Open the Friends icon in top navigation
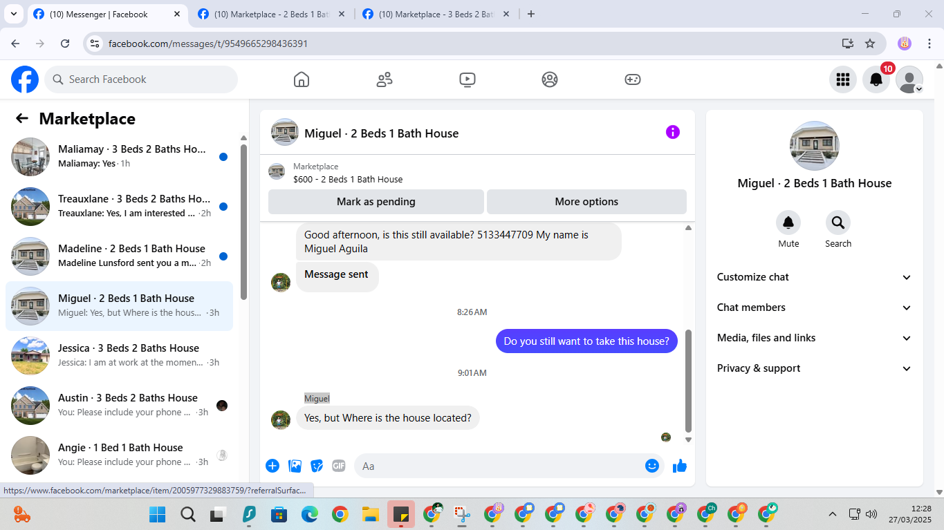The width and height of the screenshot is (944, 530). (385, 79)
